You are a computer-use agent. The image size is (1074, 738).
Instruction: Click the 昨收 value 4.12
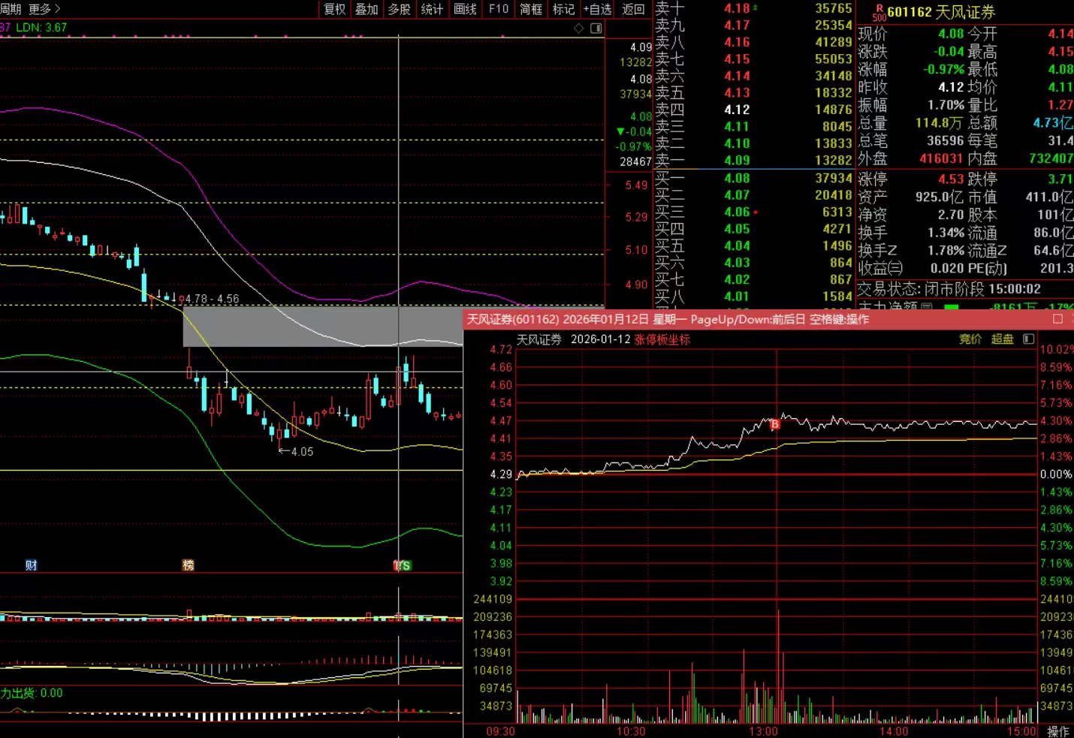951,87
